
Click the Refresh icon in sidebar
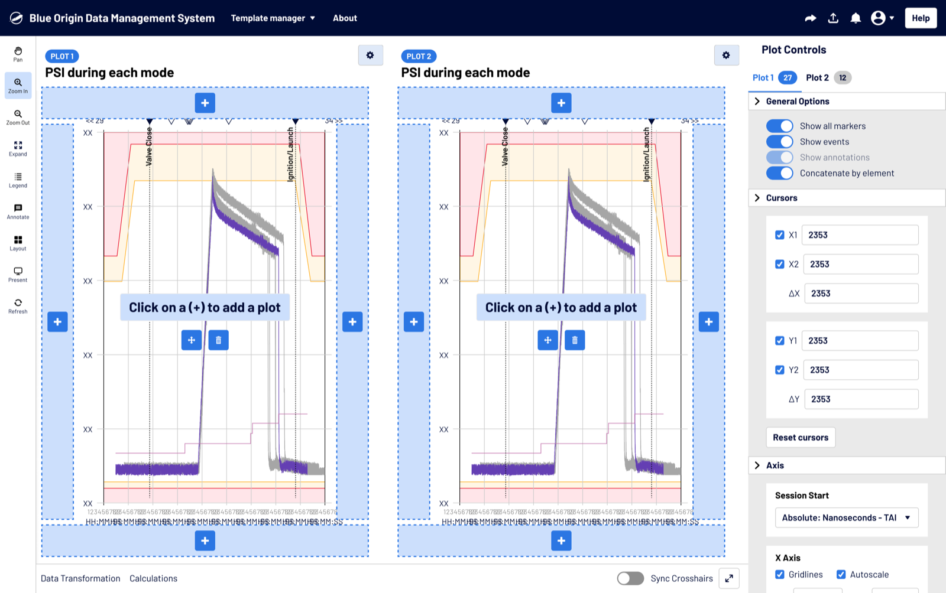click(18, 306)
